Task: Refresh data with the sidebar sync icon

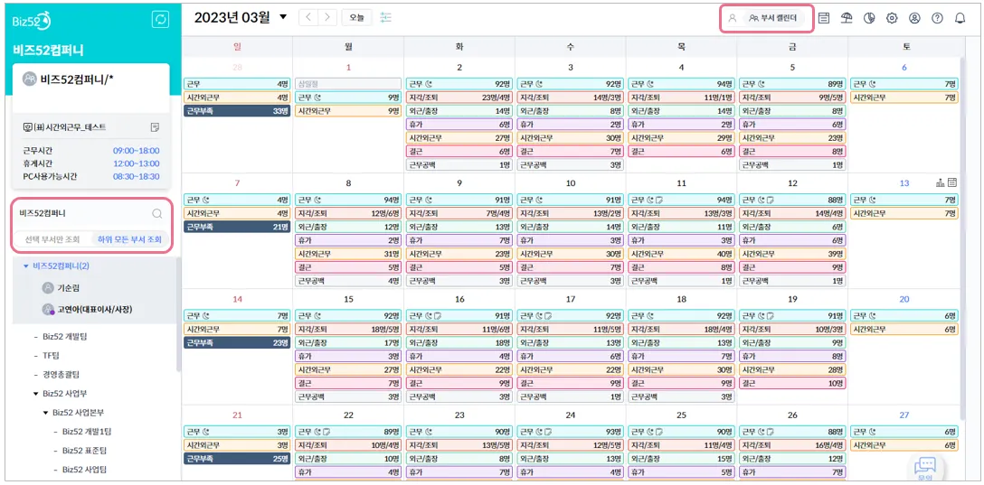Action: [x=161, y=20]
